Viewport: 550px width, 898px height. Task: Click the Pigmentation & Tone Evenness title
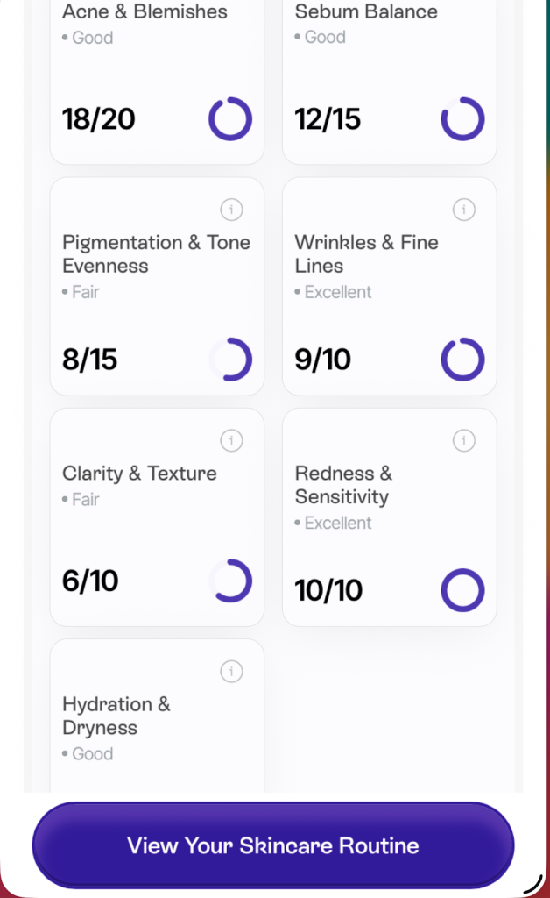(x=156, y=254)
